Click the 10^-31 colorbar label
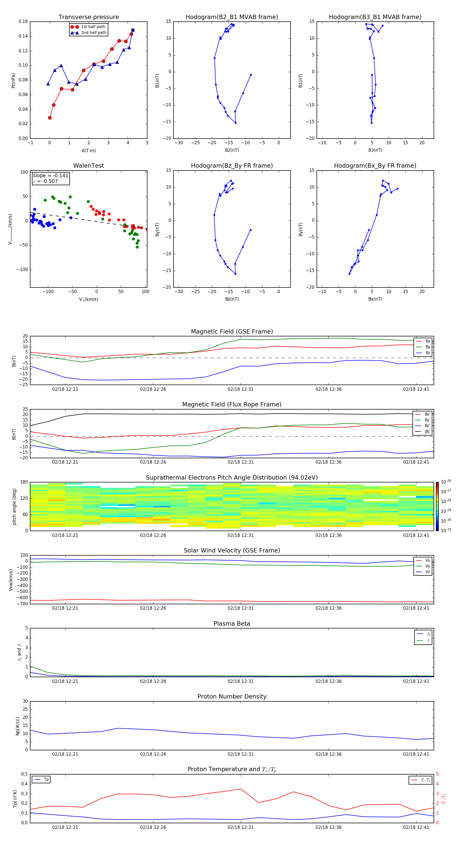Screen dimensions: 464x850 [x=446, y=530]
